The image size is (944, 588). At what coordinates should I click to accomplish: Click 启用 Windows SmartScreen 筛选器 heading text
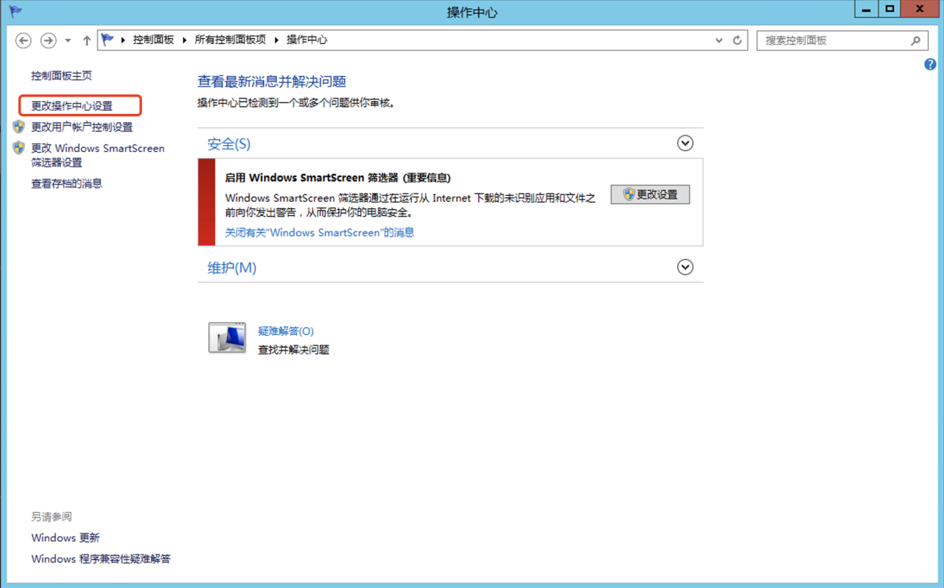pos(338,178)
